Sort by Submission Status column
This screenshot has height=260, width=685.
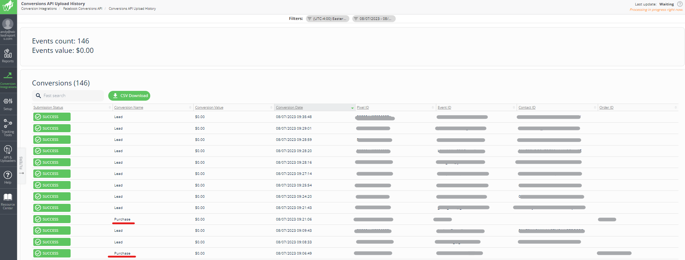pos(48,108)
